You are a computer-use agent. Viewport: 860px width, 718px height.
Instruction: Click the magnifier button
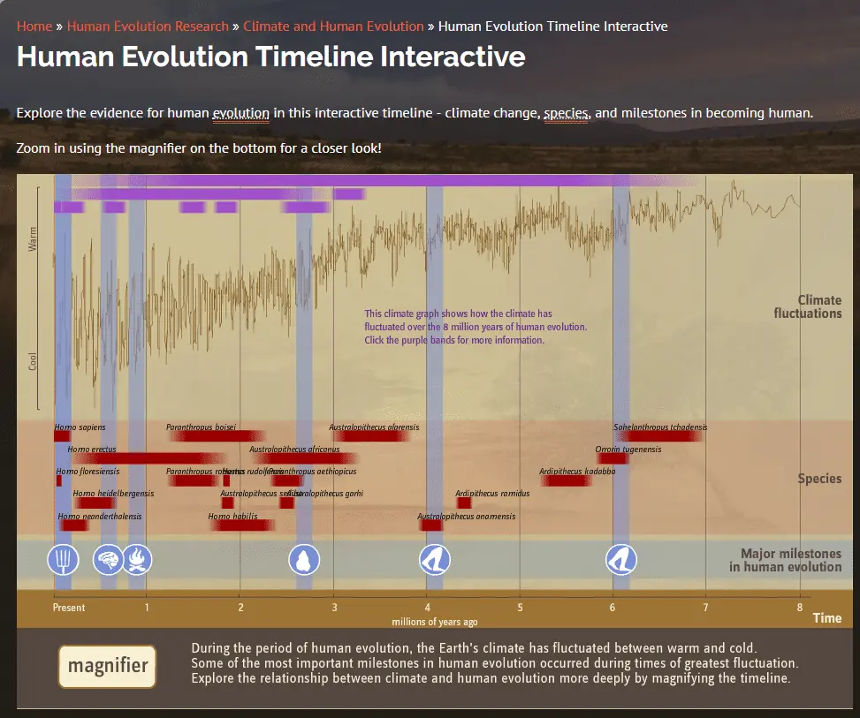tap(108, 666)
